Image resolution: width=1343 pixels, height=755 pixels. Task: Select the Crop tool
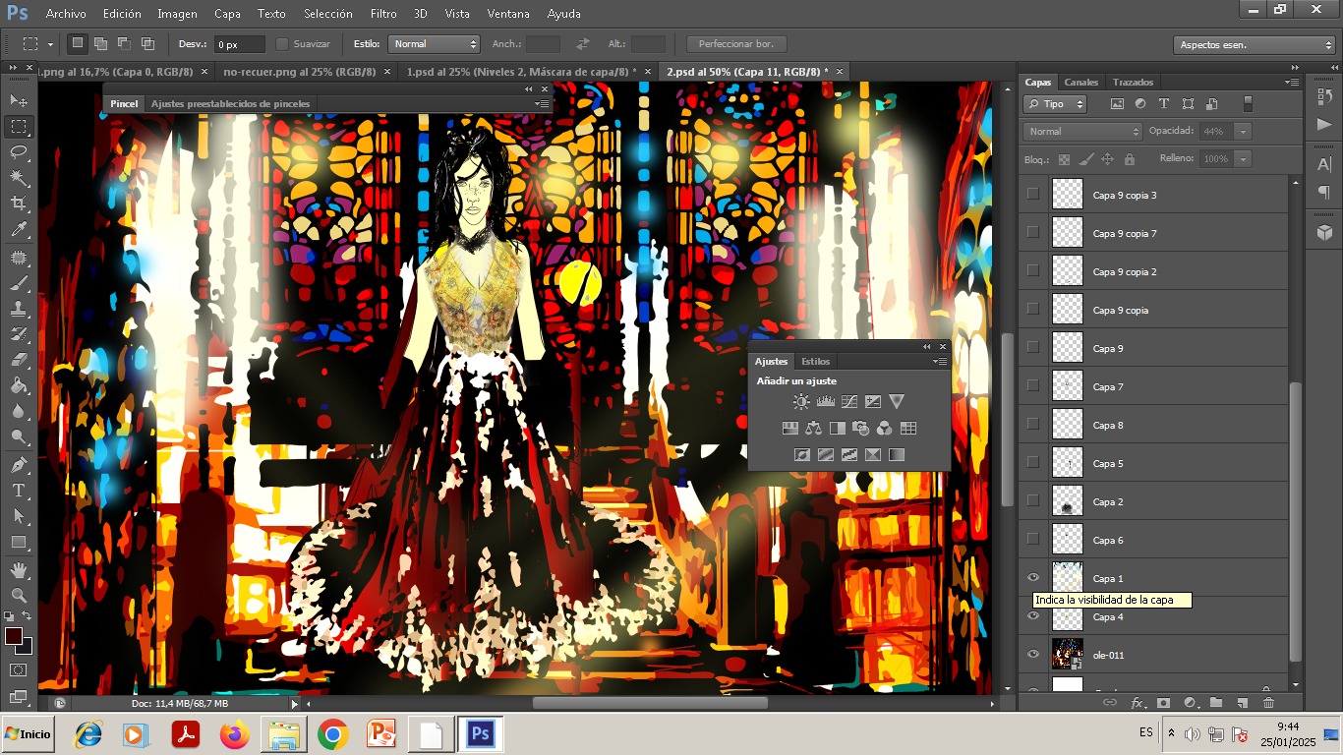pyautogui.click(x=19, y=203)
